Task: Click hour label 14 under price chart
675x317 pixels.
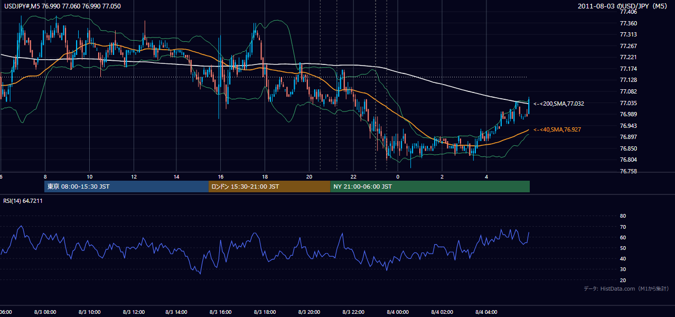Action: coord(177,177)
